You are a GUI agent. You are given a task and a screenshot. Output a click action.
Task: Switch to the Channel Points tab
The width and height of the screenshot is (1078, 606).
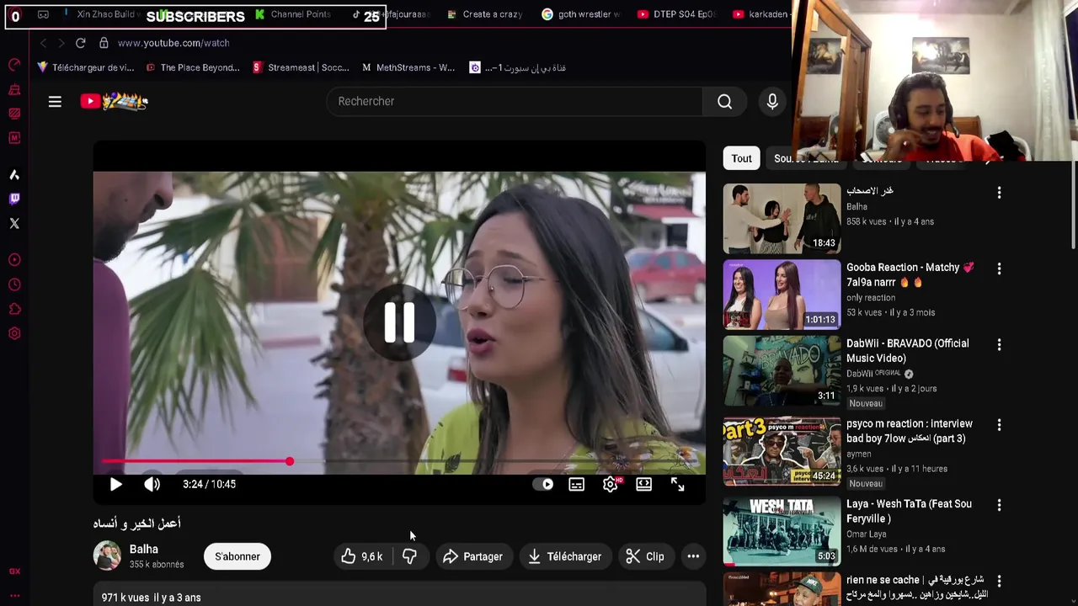292,14
